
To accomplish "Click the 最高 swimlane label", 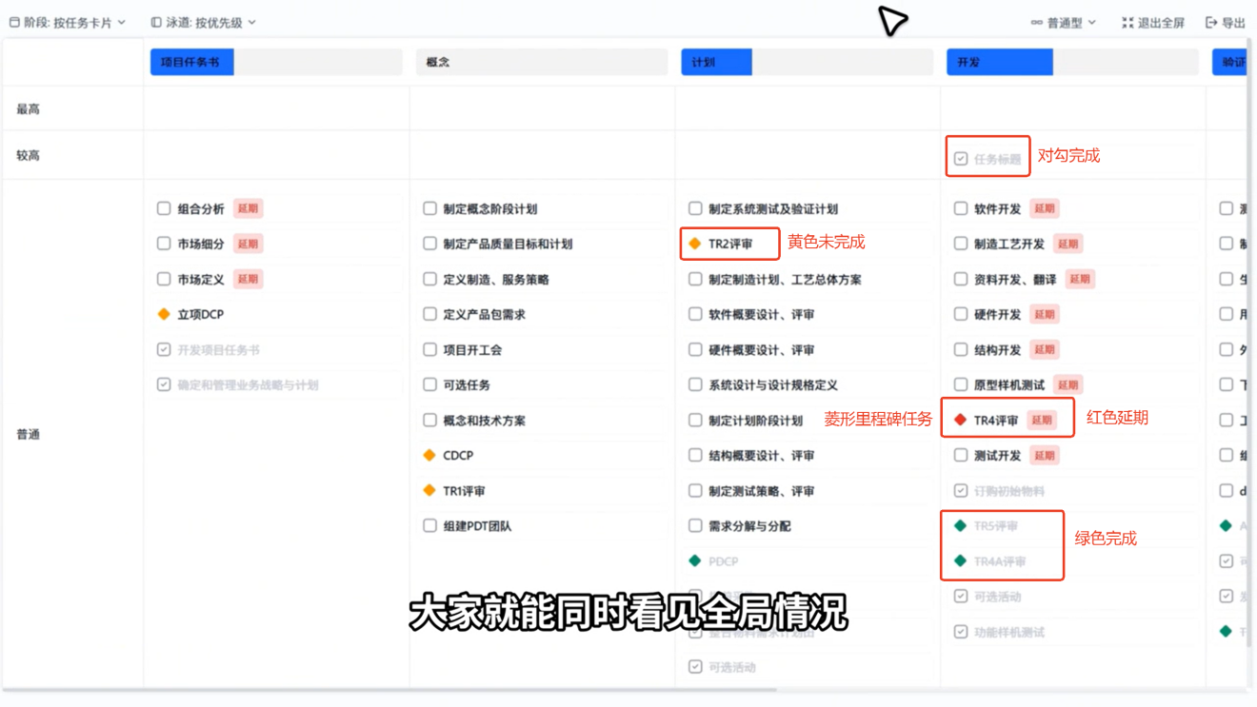I will [x=28, y=109].
